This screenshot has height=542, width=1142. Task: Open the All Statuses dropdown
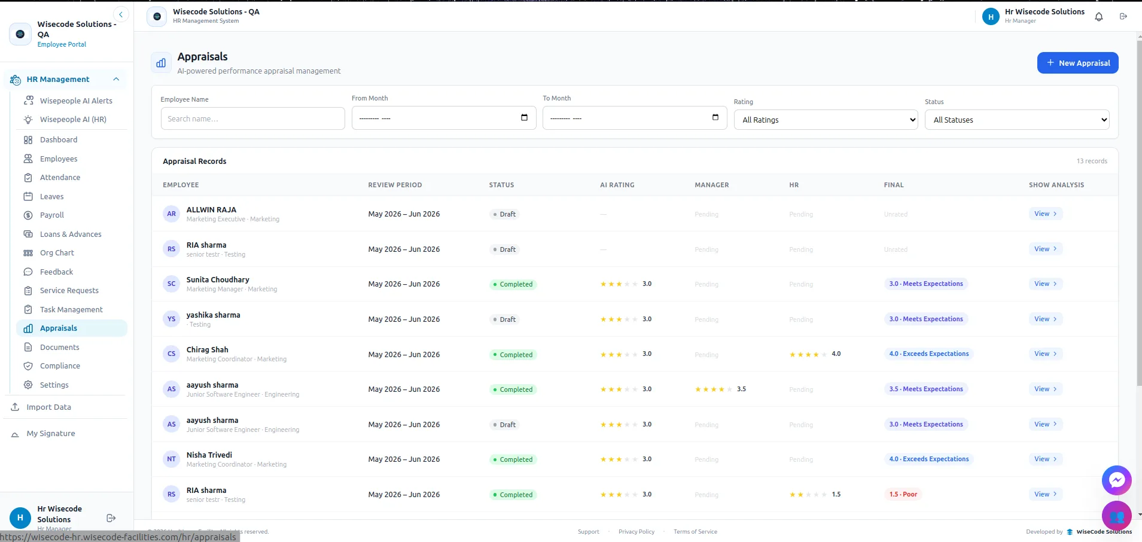(x=1017, y=120)
